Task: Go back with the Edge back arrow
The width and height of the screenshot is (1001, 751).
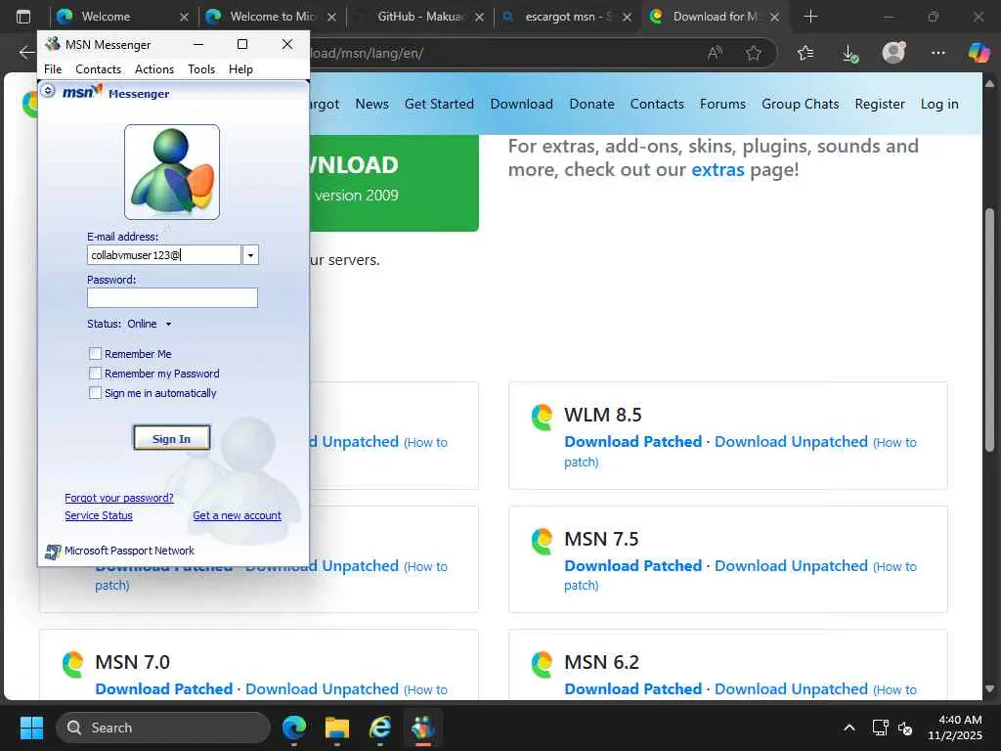Action: coord(26,53)
